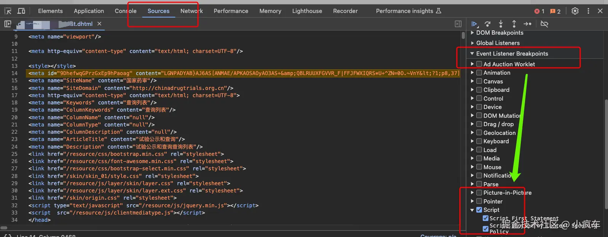Open the Memory tab
Image resolution: width=608 pixels, height=237 pixels.
coord(270,11)
